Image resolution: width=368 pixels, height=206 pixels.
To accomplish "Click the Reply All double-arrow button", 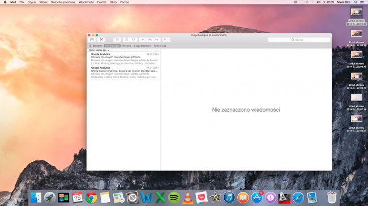I will point(149,40).
